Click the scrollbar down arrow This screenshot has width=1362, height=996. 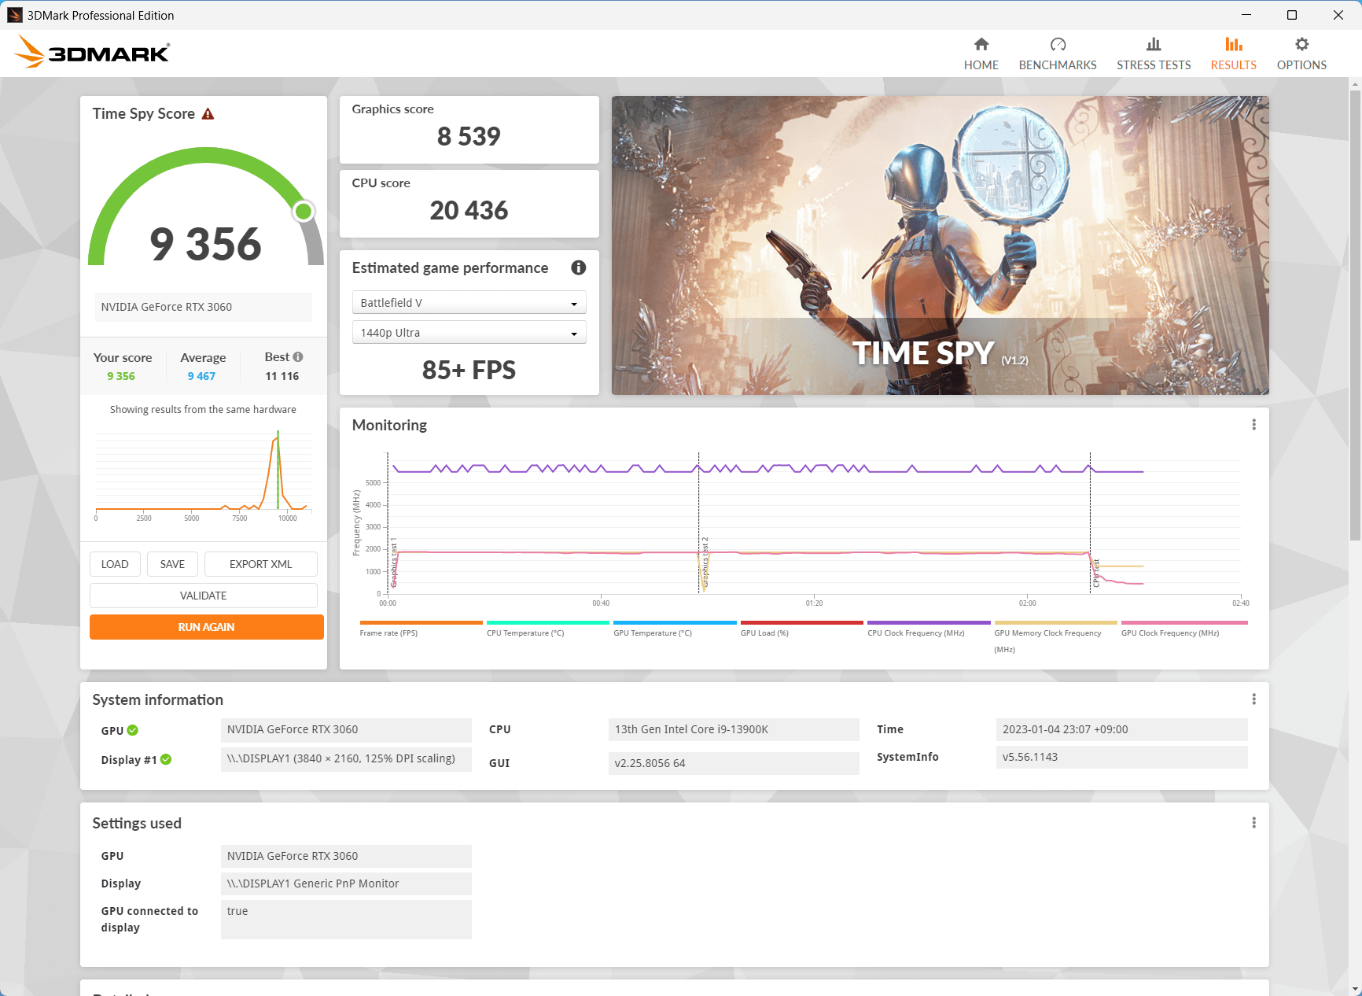coord(1355,989)
